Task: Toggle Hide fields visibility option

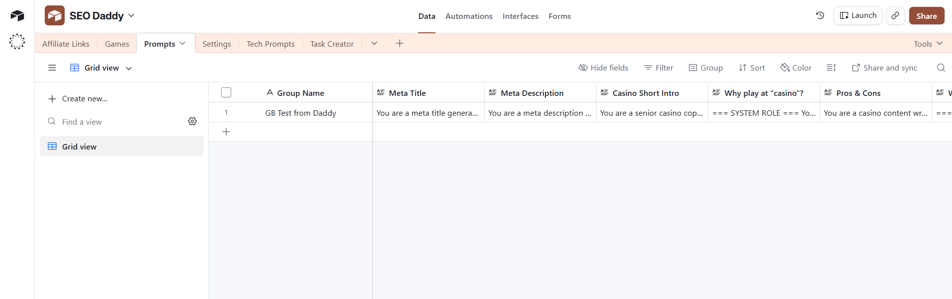Action: pos(604,68)
